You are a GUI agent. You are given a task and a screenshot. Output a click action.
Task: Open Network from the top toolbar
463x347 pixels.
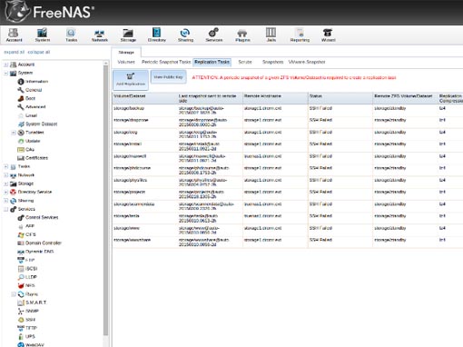click(100, 35)
